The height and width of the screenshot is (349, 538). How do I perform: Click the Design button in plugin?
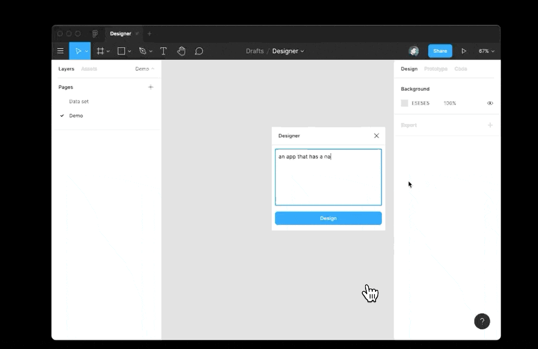[x=328, y=218]
